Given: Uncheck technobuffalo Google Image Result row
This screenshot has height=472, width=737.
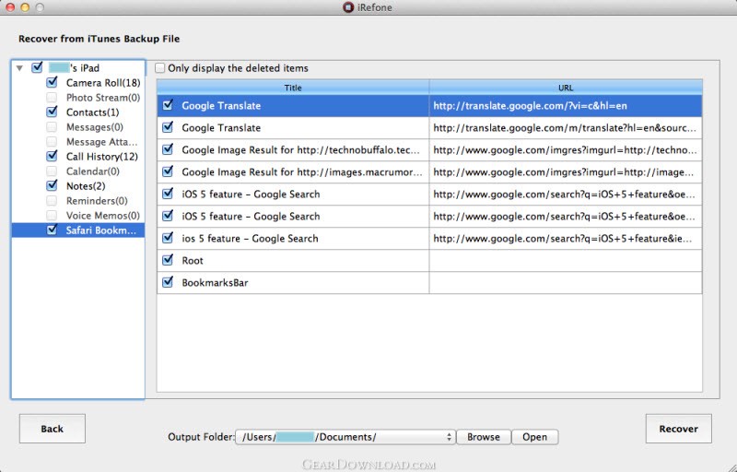Looking at the screenshot, I should pyautogui.click(x=168, y=149).
